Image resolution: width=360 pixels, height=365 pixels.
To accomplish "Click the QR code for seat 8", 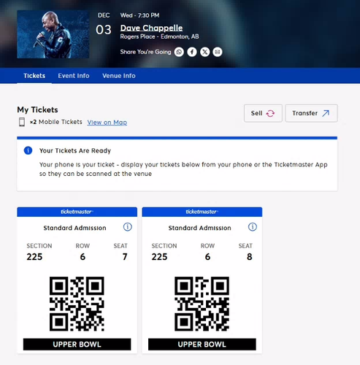I will point(202,304).
